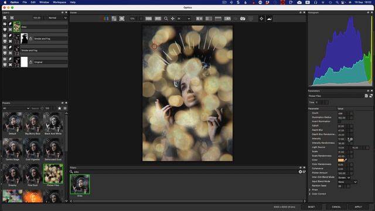This screenshot has width=375, height=211.
Task: Click the Presets panel scroll down arrow
Action: pyautogui.click(x=66, y=201)
